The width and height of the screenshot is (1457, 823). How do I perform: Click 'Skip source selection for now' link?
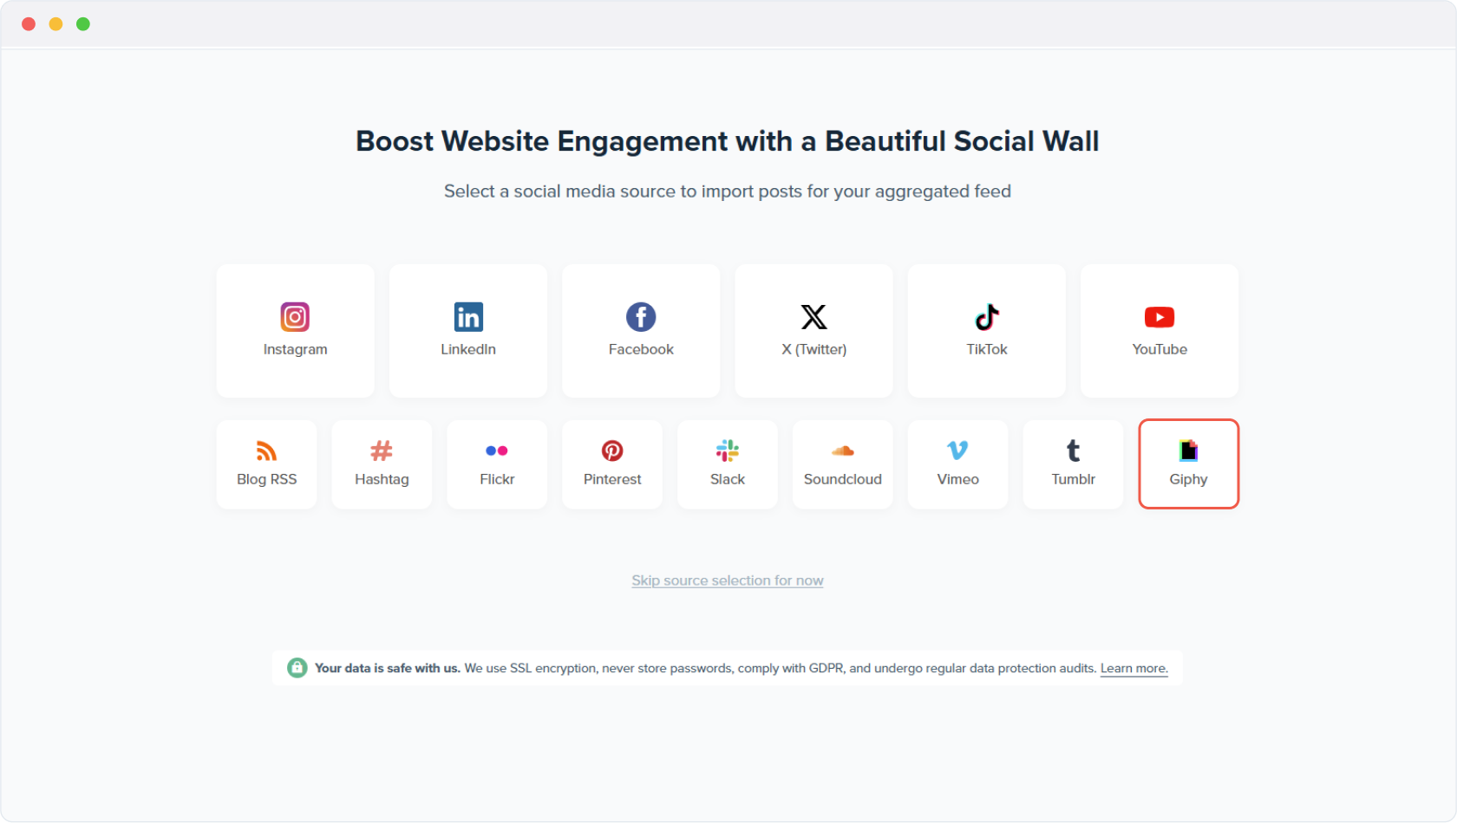pos(727,580)
